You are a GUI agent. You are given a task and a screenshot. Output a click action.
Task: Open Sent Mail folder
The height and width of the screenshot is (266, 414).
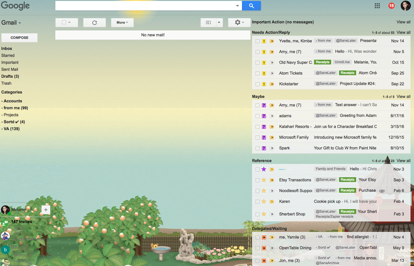10,69
